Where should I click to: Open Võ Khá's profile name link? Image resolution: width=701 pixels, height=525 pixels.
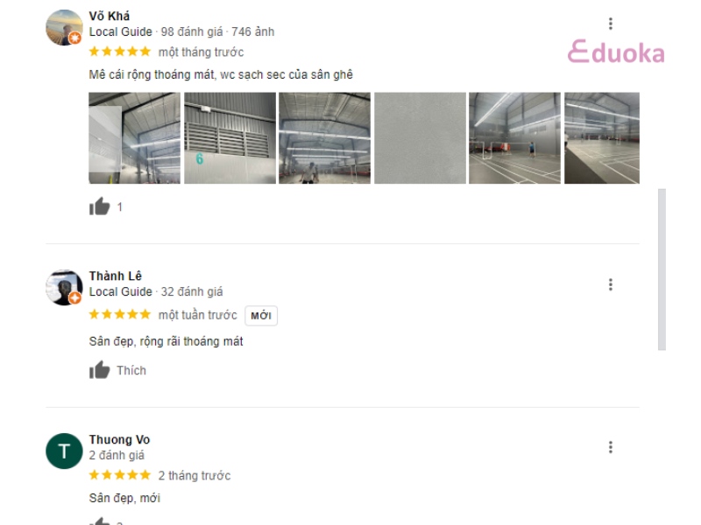(x=110, y=17)
